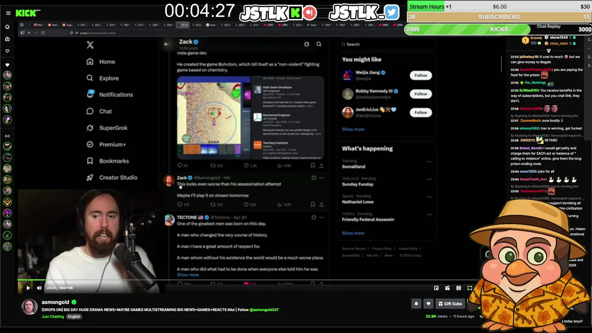This screenshot has width=592, height=333.
Task: Open the following heart outline icon in sidebar
Action: pos(7,51)
